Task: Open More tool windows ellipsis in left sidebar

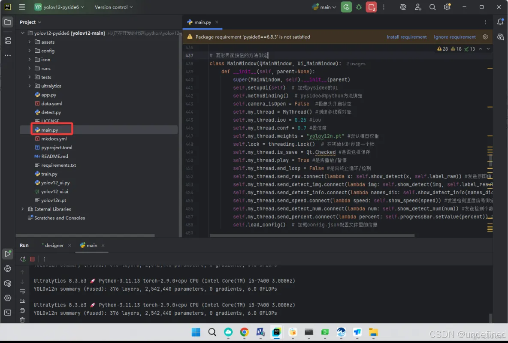Action: [x=7, y=55]
